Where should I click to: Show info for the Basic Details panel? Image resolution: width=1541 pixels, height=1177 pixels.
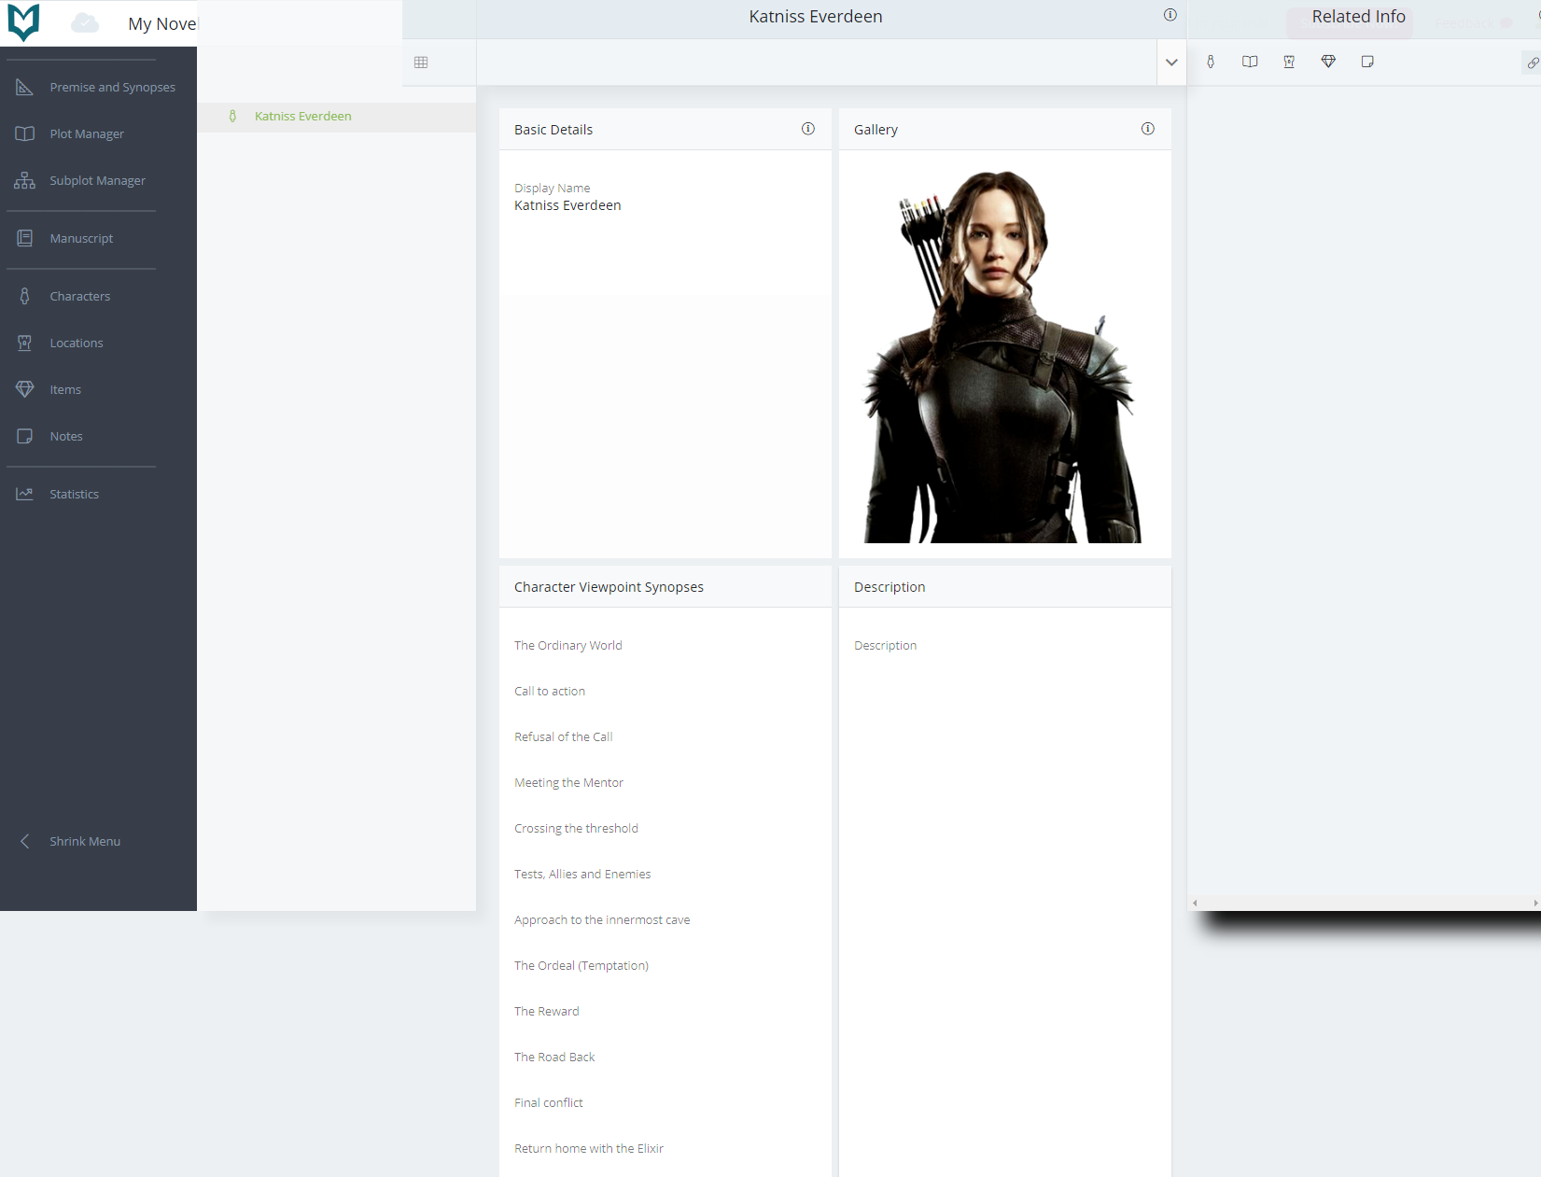point(808,129)
